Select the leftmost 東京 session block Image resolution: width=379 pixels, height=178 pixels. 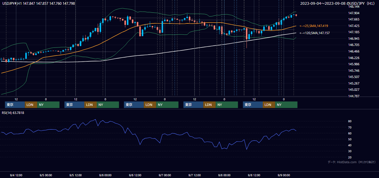(x=15, y=105)
